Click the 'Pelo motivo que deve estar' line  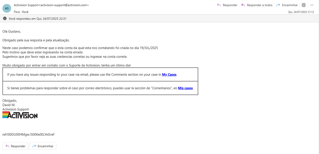click(42, 52)
